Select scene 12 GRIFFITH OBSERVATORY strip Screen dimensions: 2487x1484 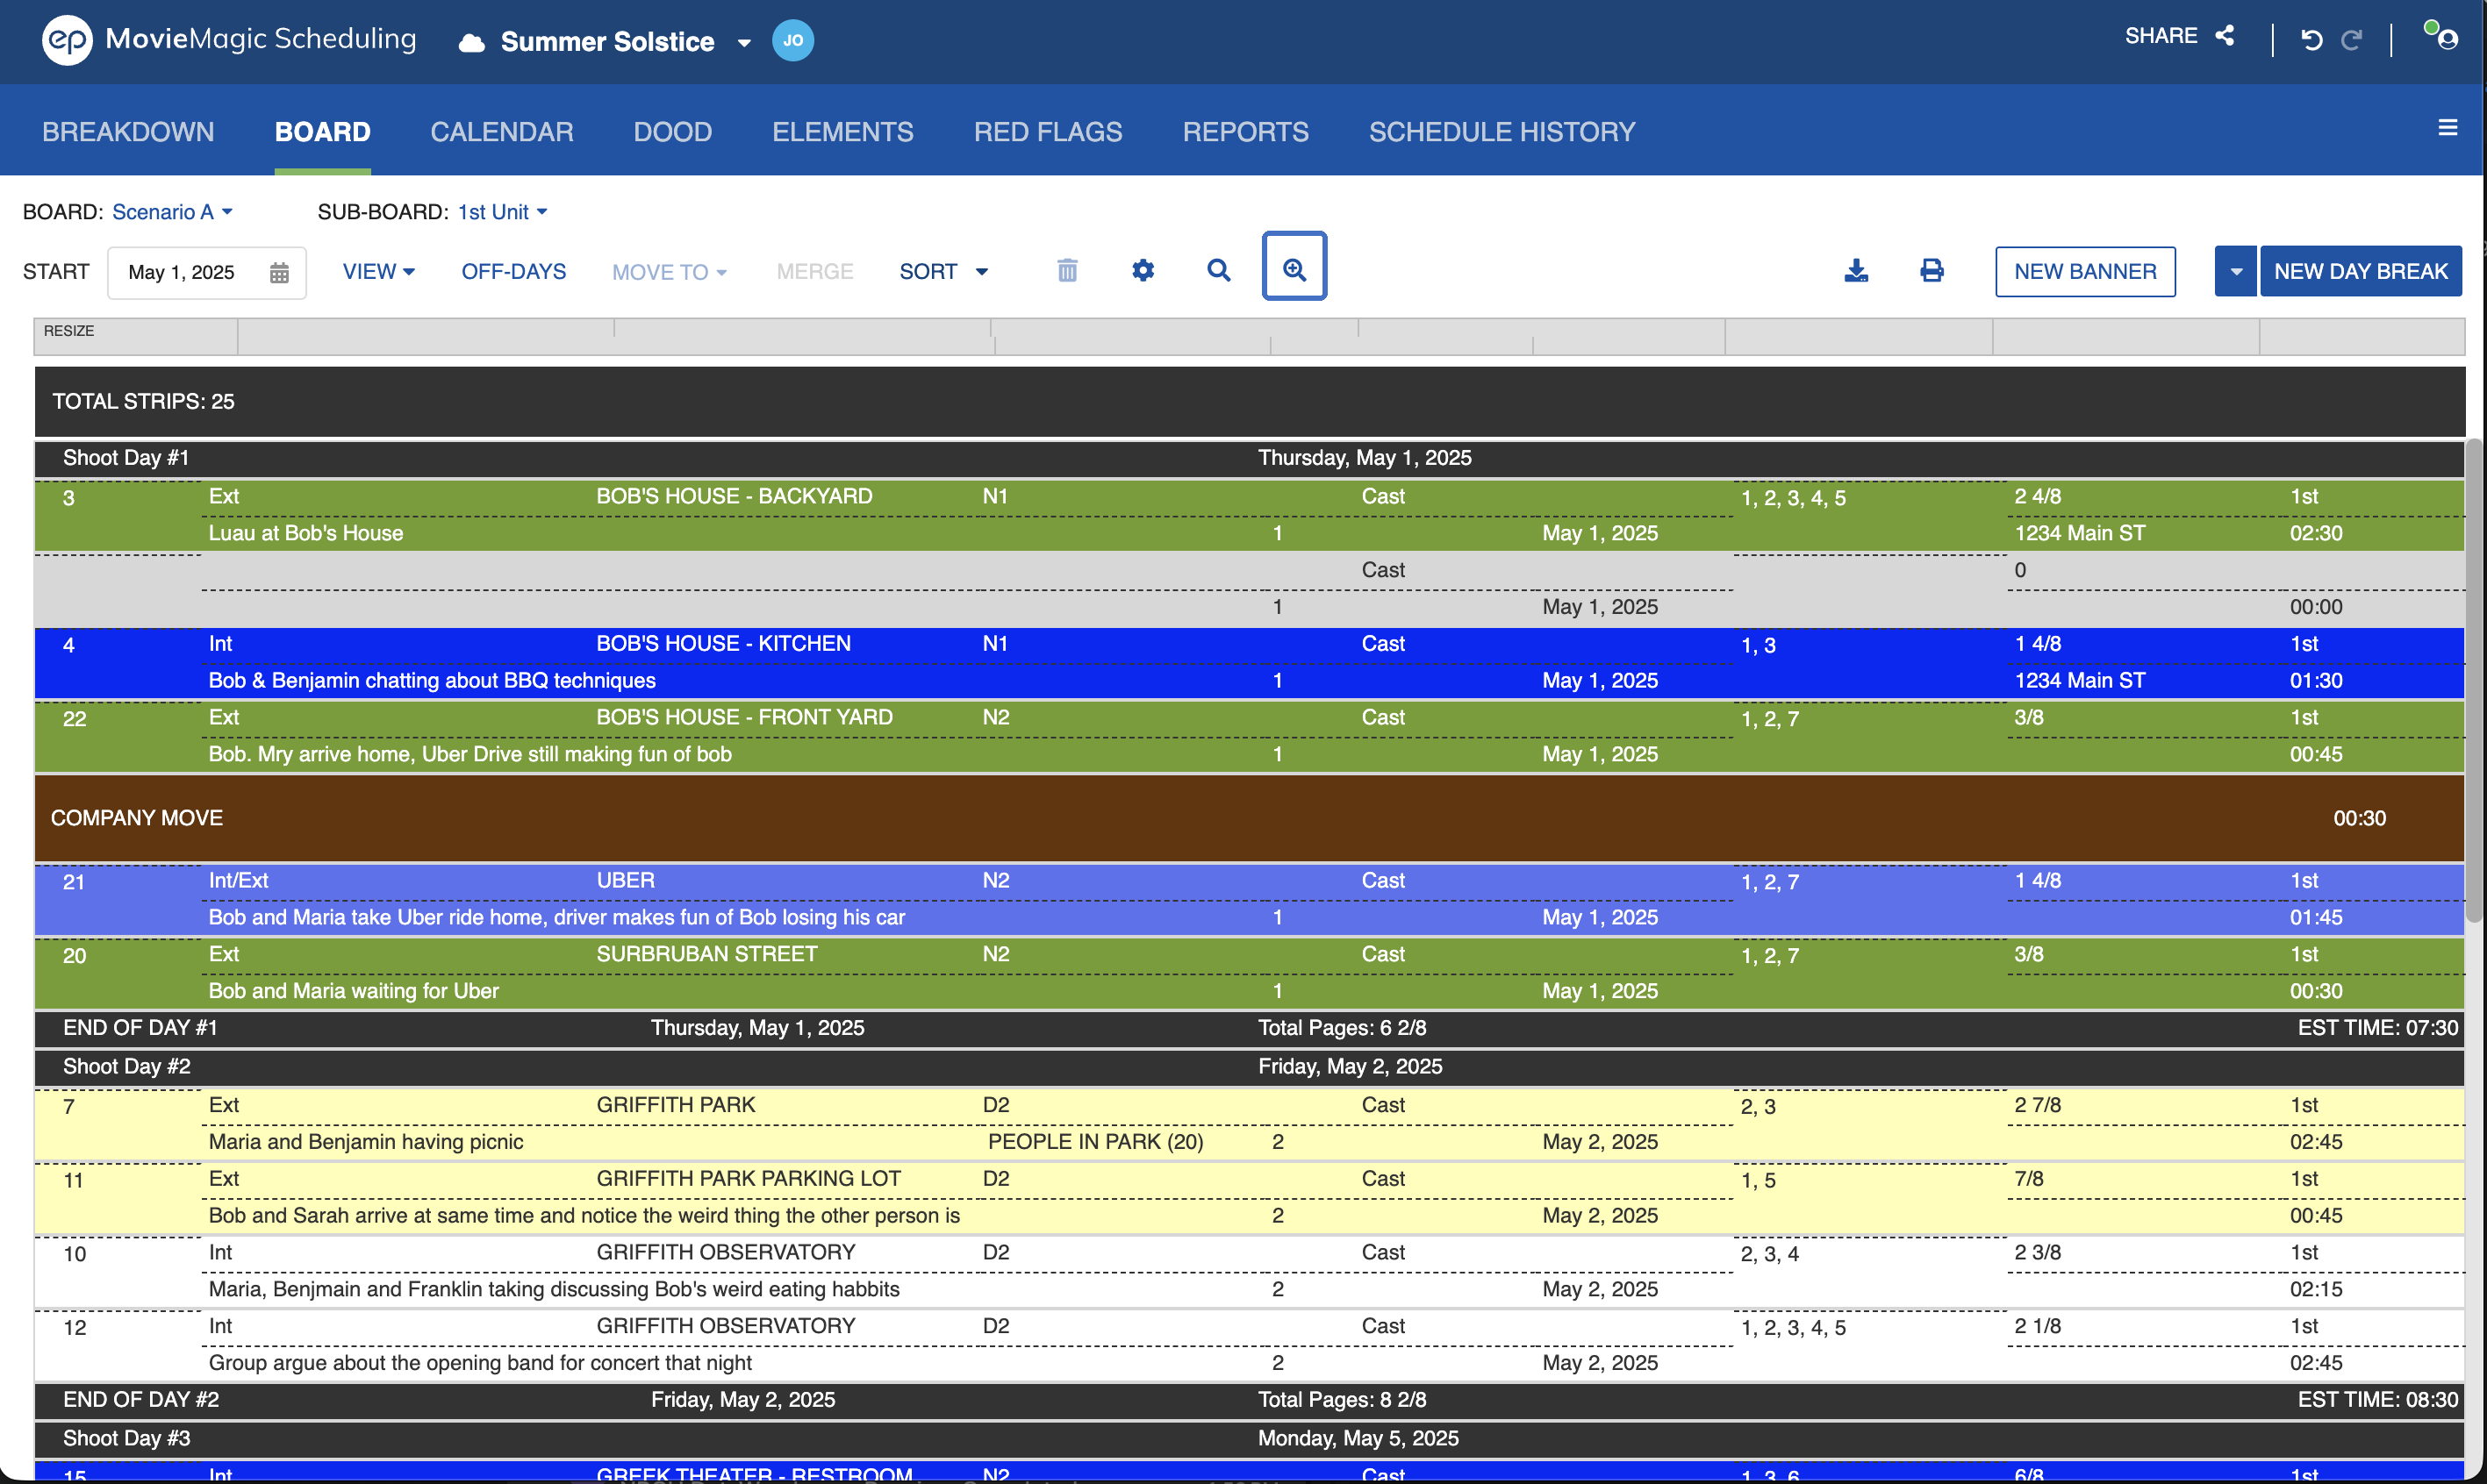click(1249, 1345)
